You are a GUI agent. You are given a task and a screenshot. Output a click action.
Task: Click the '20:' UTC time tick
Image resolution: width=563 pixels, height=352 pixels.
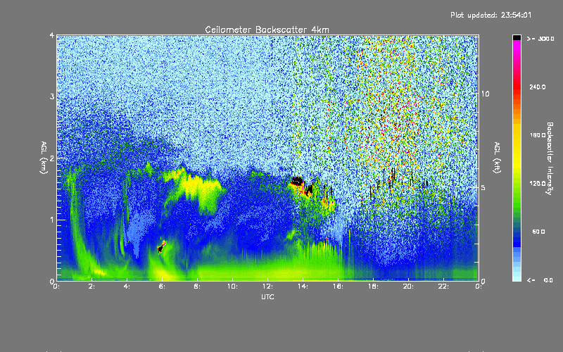pyautogui.click(x=408, y=287)
